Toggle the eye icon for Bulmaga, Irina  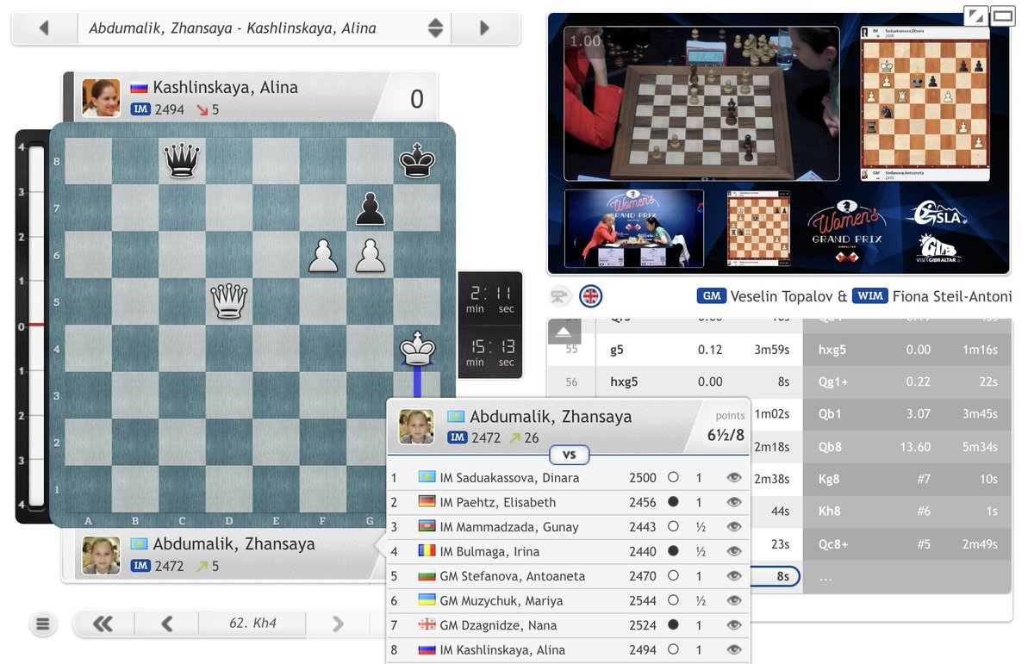(x=734, y=551)
